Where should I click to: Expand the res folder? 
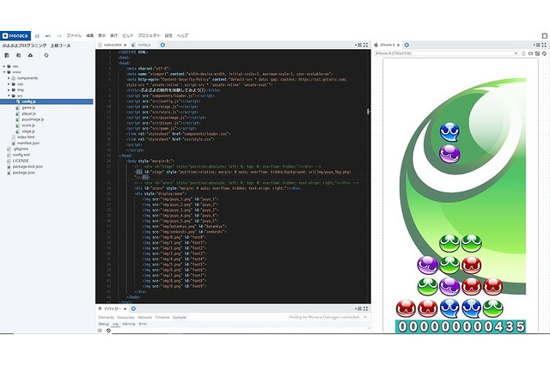pyautogui.click(x=4, y=66)
